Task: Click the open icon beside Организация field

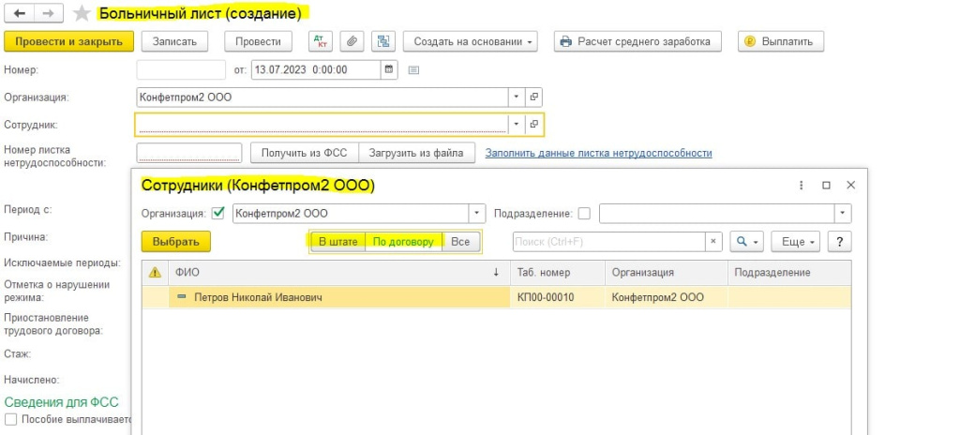Action: [533, 97]
